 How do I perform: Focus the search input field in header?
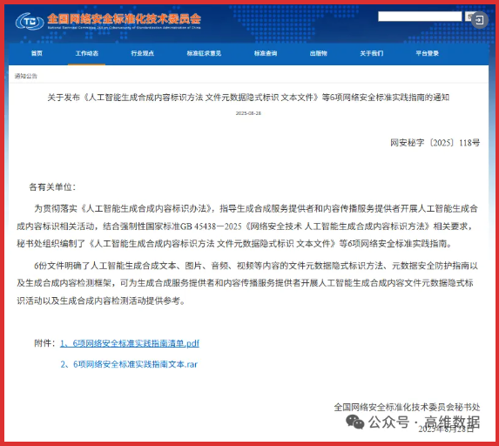tap(420, 17)
